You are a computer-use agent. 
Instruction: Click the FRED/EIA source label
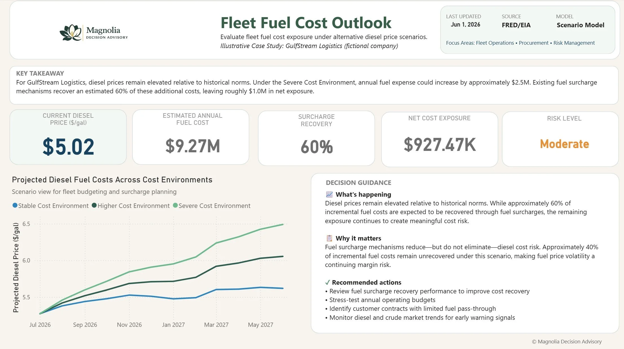[516, 25]
